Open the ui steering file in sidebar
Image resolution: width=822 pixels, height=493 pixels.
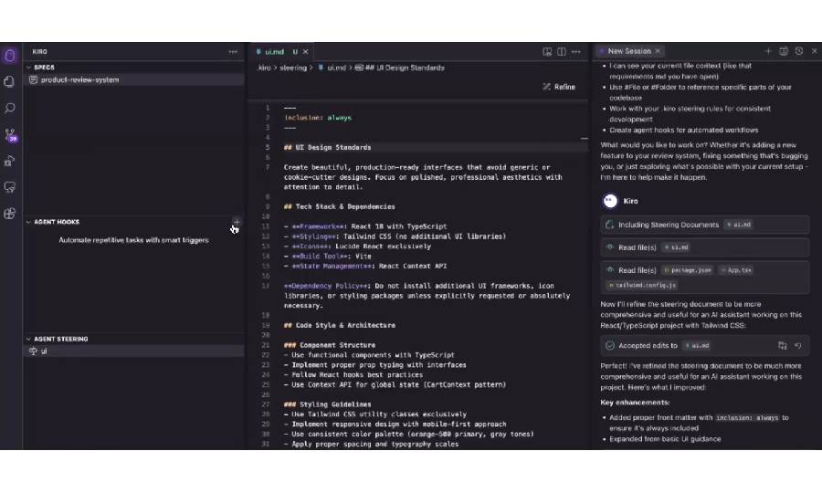[x=133, y=351]
